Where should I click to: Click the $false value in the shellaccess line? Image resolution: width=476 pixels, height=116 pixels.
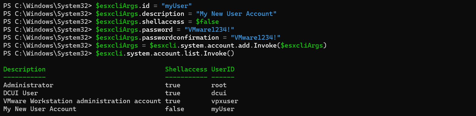207,22
